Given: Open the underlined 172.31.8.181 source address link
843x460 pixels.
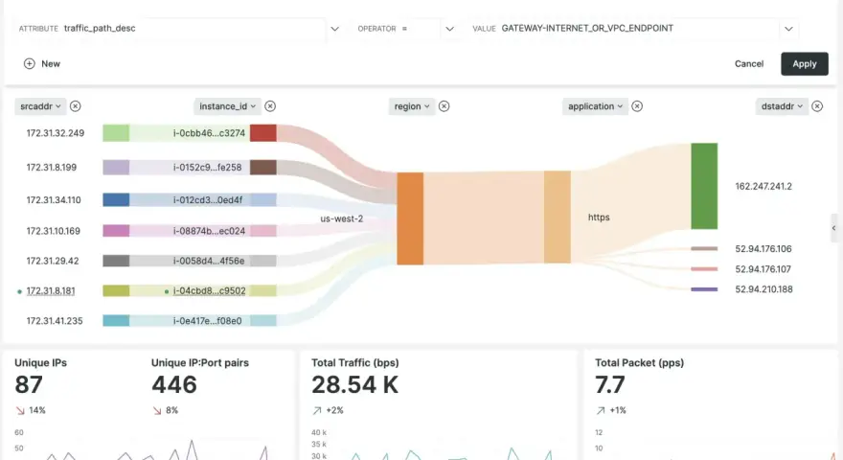Looking at the screenshot, I should click(x=51, y=291).
